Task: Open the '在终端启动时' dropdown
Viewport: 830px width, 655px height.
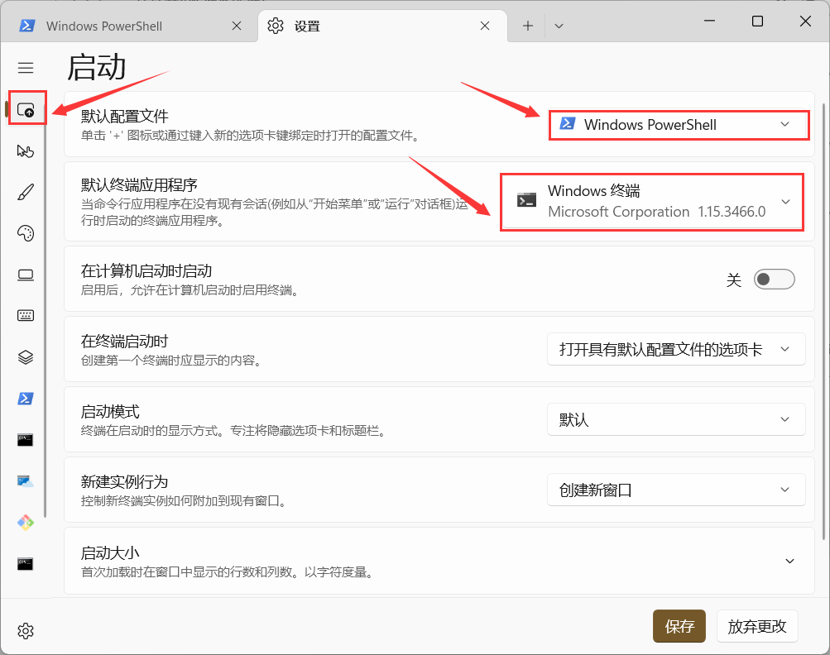Action: point(675,350)
